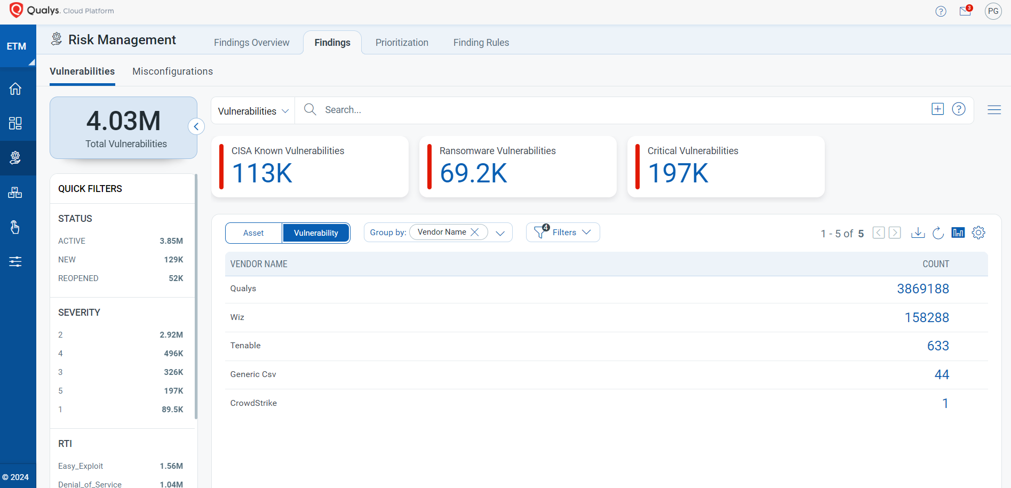Collapse the quick filters side panel
The height and width of the screenshot is (488, 1011).
(x=196, y=126)
